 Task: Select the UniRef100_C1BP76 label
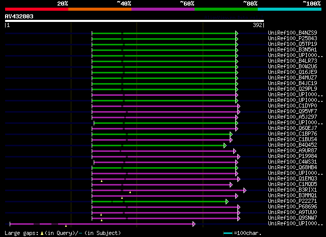click(x=292, y=134)
